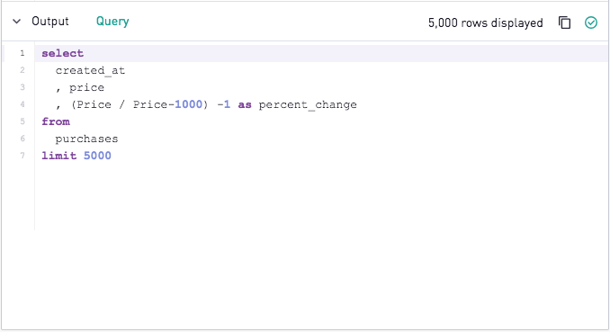Click the "5,000 rows displayed" label

click(x=486, y=23)
